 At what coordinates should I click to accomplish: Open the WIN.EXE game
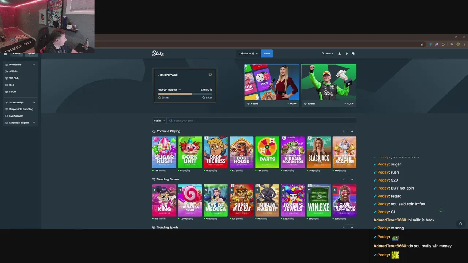point(318,201)
